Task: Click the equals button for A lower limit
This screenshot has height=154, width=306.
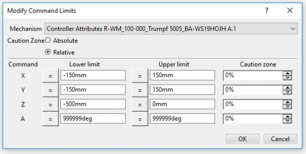Action: [50, 119]
